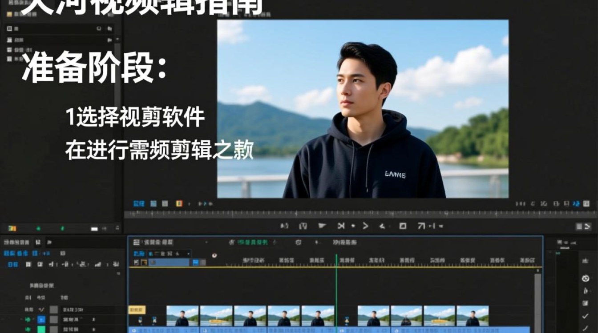Select the second icon tab of the lower-left panel
Screen dimensions: 598x333
tap(38, 242)
